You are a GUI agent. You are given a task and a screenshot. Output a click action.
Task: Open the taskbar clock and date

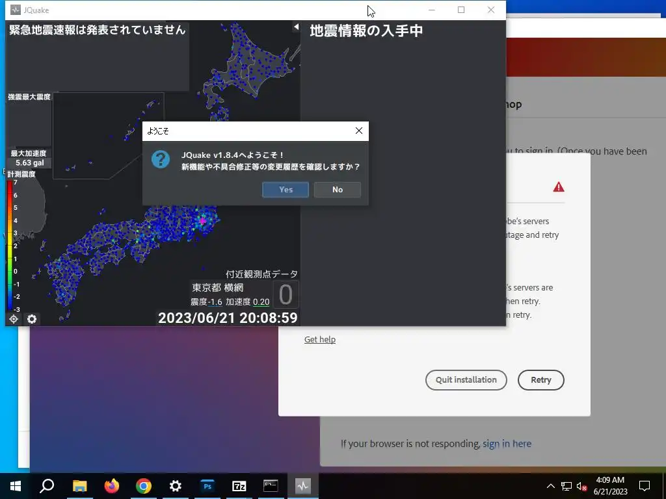point(610,486)
